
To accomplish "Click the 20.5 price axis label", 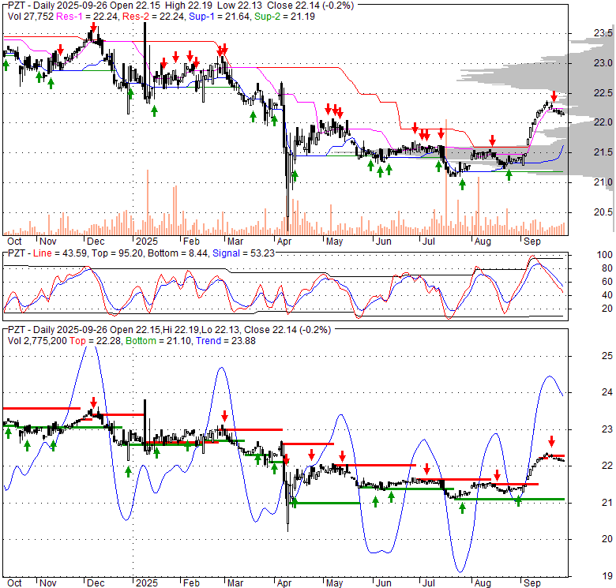I will click(x=603, y=212).
